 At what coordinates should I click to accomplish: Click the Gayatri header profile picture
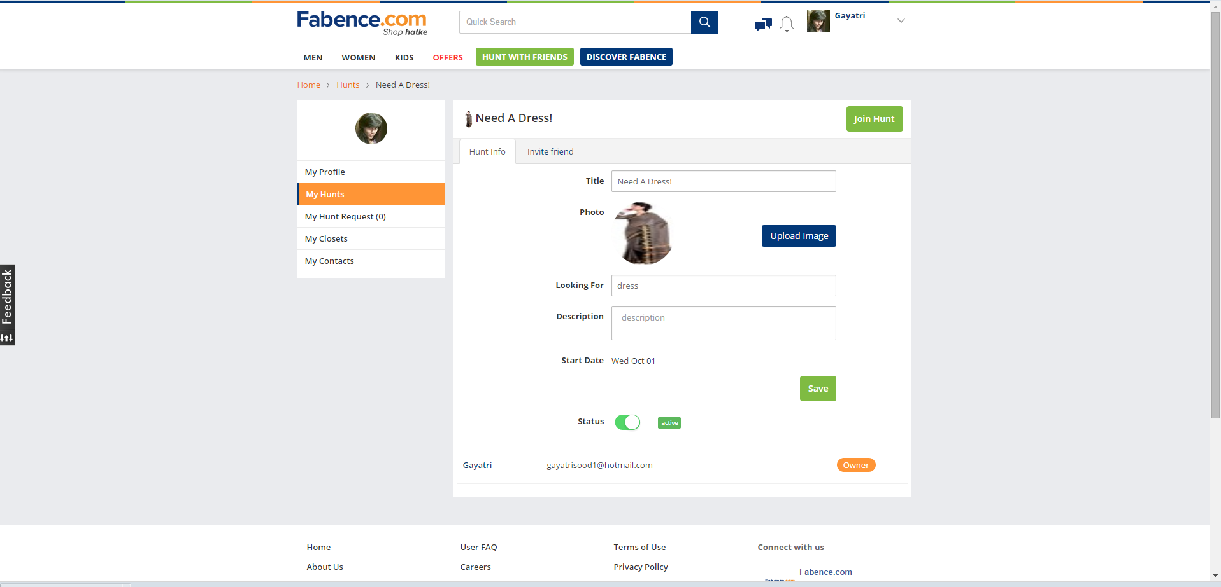pyautogui.click(x=818, y=21)
